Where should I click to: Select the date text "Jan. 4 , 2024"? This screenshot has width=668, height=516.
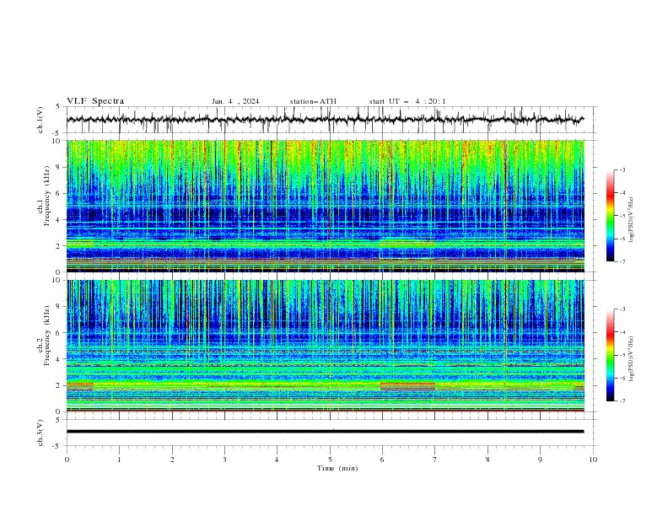click(x=235, y=101)
